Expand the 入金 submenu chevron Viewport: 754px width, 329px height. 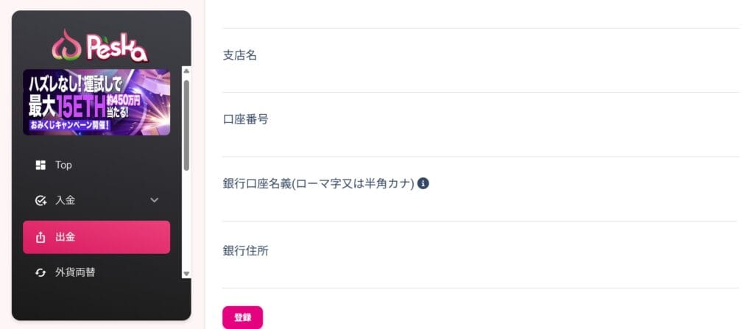[x=155, y=200]
